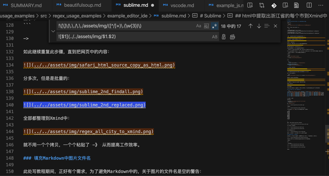
Task: Click the text 分多次，但是是批量的
Action: pos(46,78)
